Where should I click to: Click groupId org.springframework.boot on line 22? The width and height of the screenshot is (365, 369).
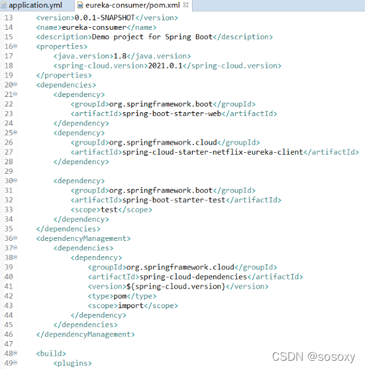click(161, 104)
